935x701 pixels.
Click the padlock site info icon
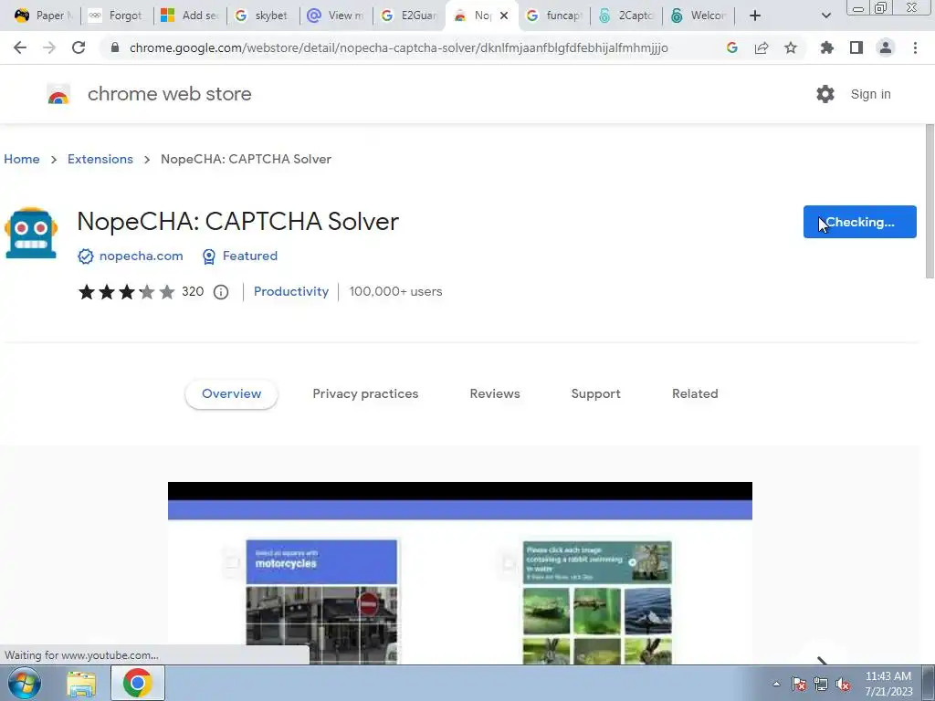coord(115,47)
